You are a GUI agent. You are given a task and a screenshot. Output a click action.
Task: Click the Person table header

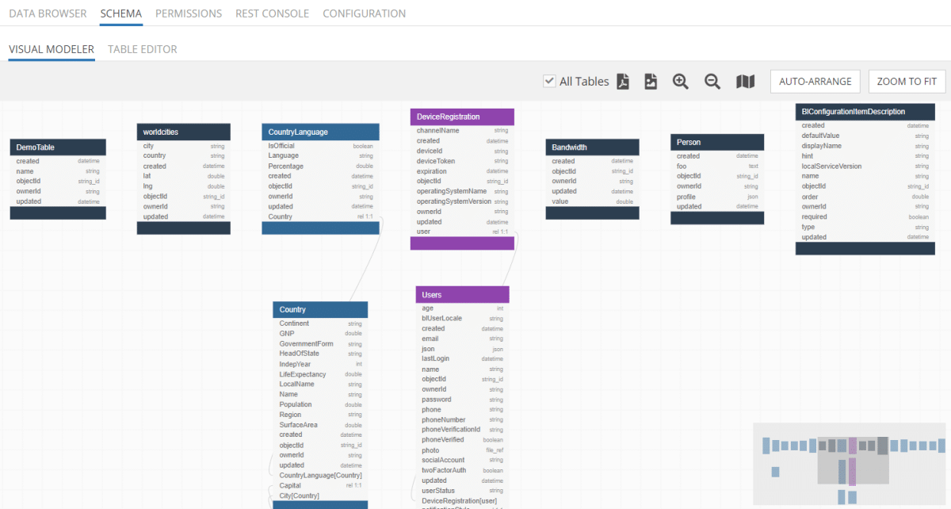click(717, 142)
